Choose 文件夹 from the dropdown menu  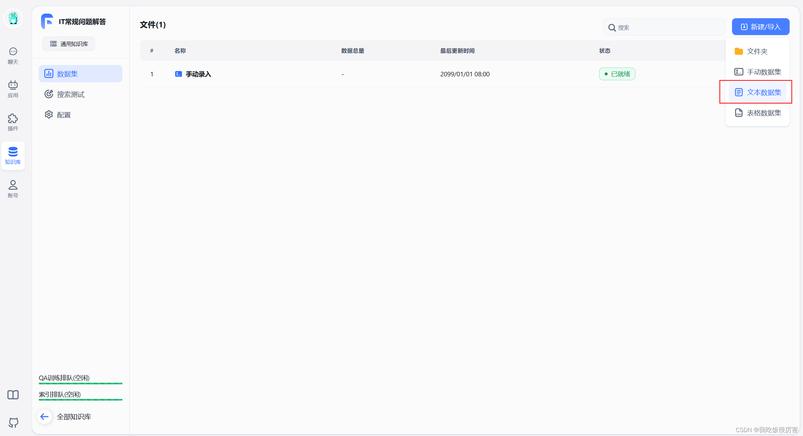tap(757, 51)
